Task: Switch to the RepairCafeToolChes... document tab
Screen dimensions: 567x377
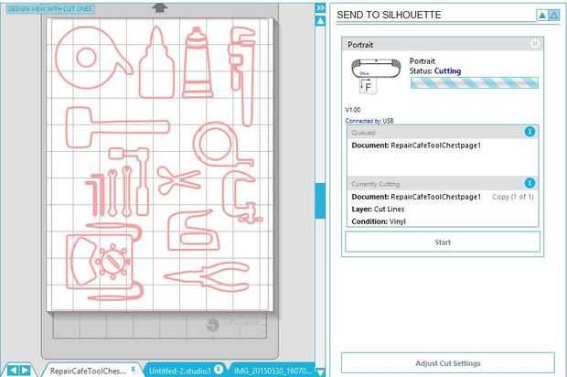Action: (88, 371)
